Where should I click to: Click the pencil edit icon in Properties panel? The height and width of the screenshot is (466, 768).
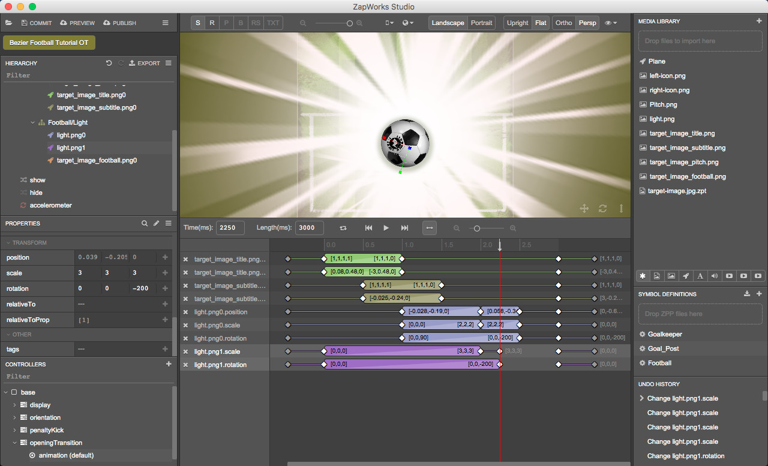[156, 223]
